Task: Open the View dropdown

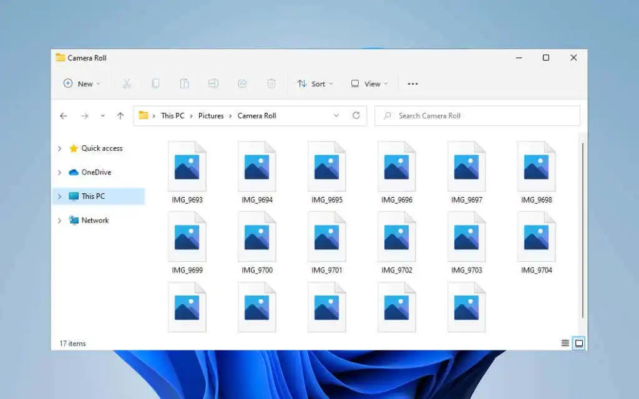Action: tap(369, 83)
